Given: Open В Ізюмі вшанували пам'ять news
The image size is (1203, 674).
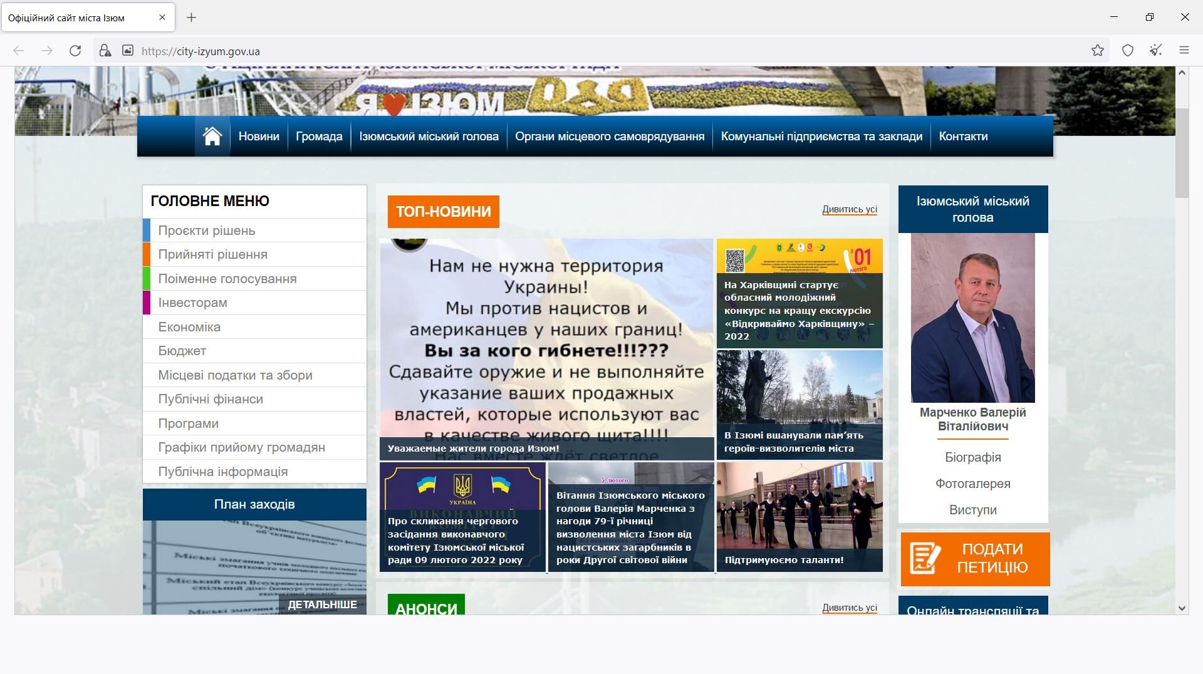Looking at the screenshot, I should click(799, 405).
